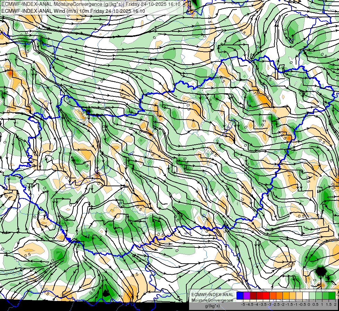339x311 pixels.
Task: Select the palest green swatch between 0 and 0.5
Action: [312, 296]
